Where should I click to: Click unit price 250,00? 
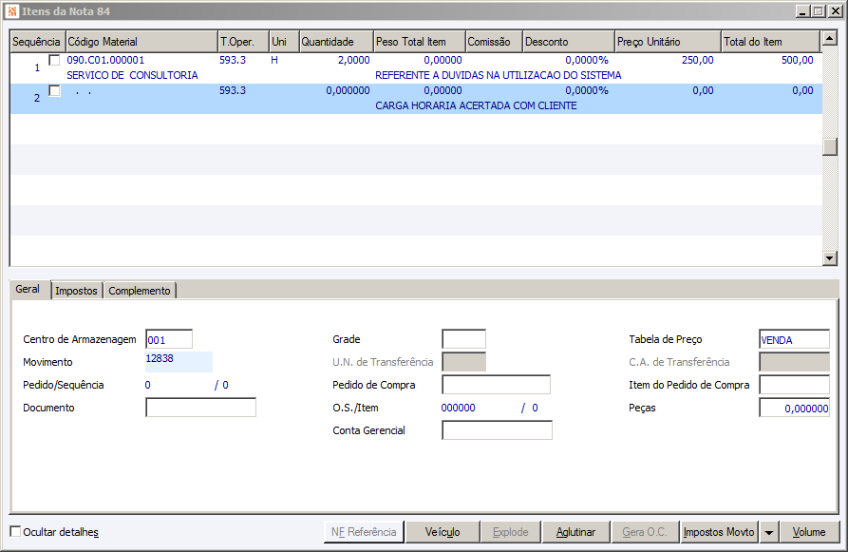coord(697,60)
